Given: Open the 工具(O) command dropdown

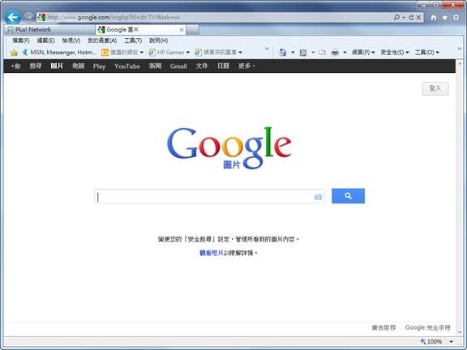Looking at the screenshot, I should [x=427, y=53].
